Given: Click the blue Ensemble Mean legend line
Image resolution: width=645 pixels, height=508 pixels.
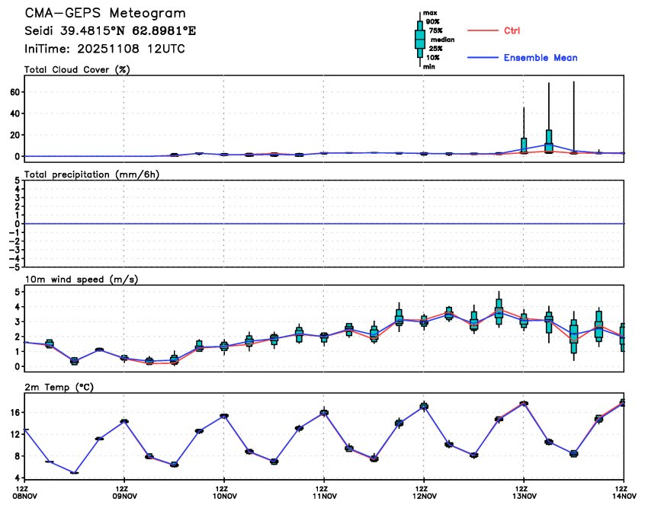Looking at the screenshot, I should click(x=483, y=58).
